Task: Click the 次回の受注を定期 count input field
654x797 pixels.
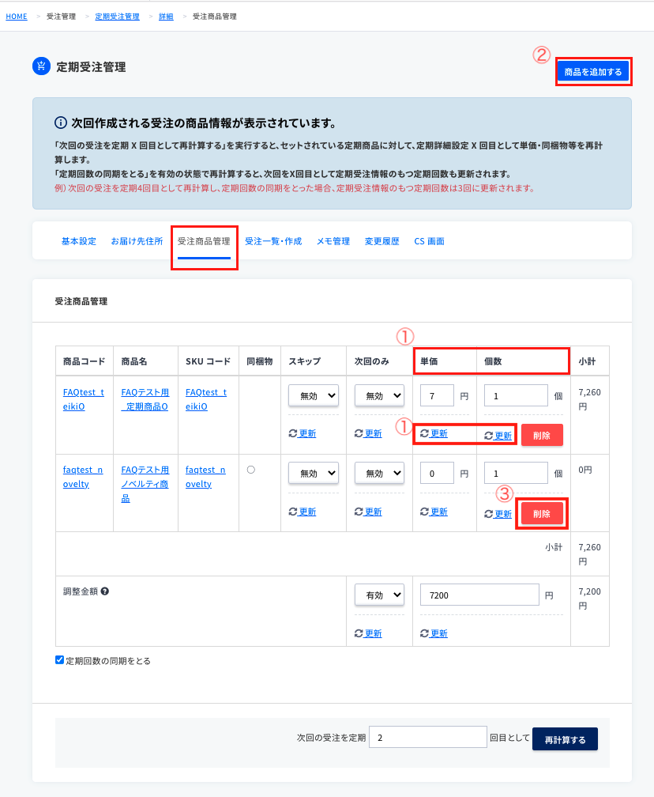Action: click(x=428, y=737)
